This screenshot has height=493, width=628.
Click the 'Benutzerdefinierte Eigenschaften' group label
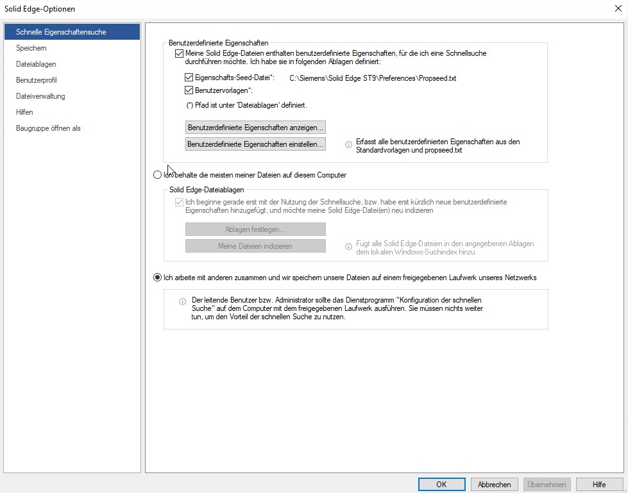pos(219,43)
